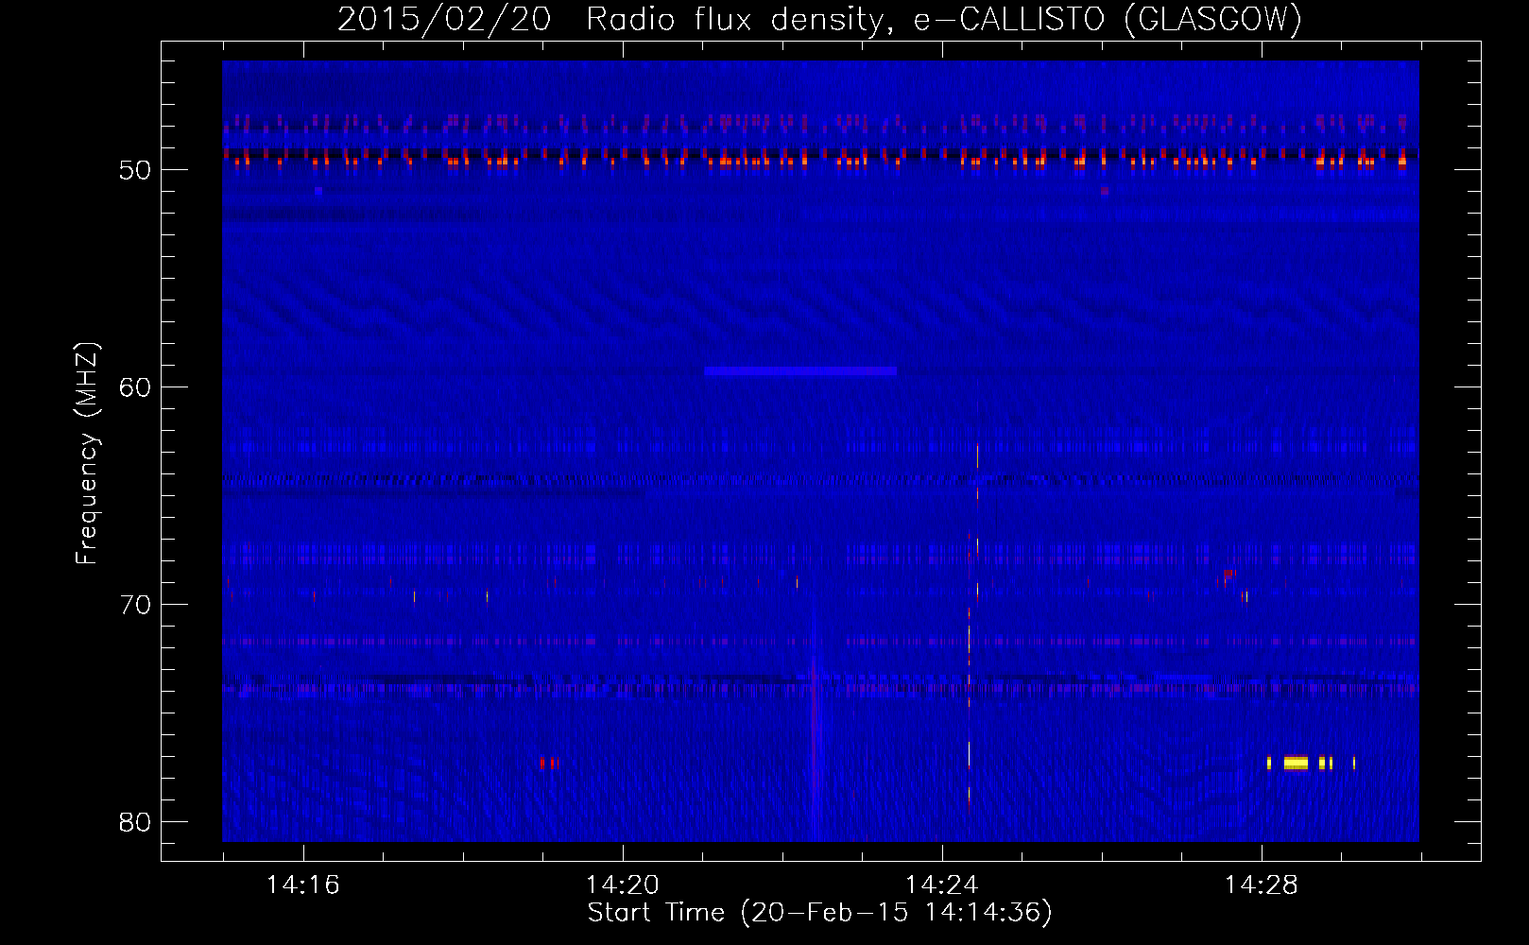Click the 14:20 time tick label

[622, 885]
